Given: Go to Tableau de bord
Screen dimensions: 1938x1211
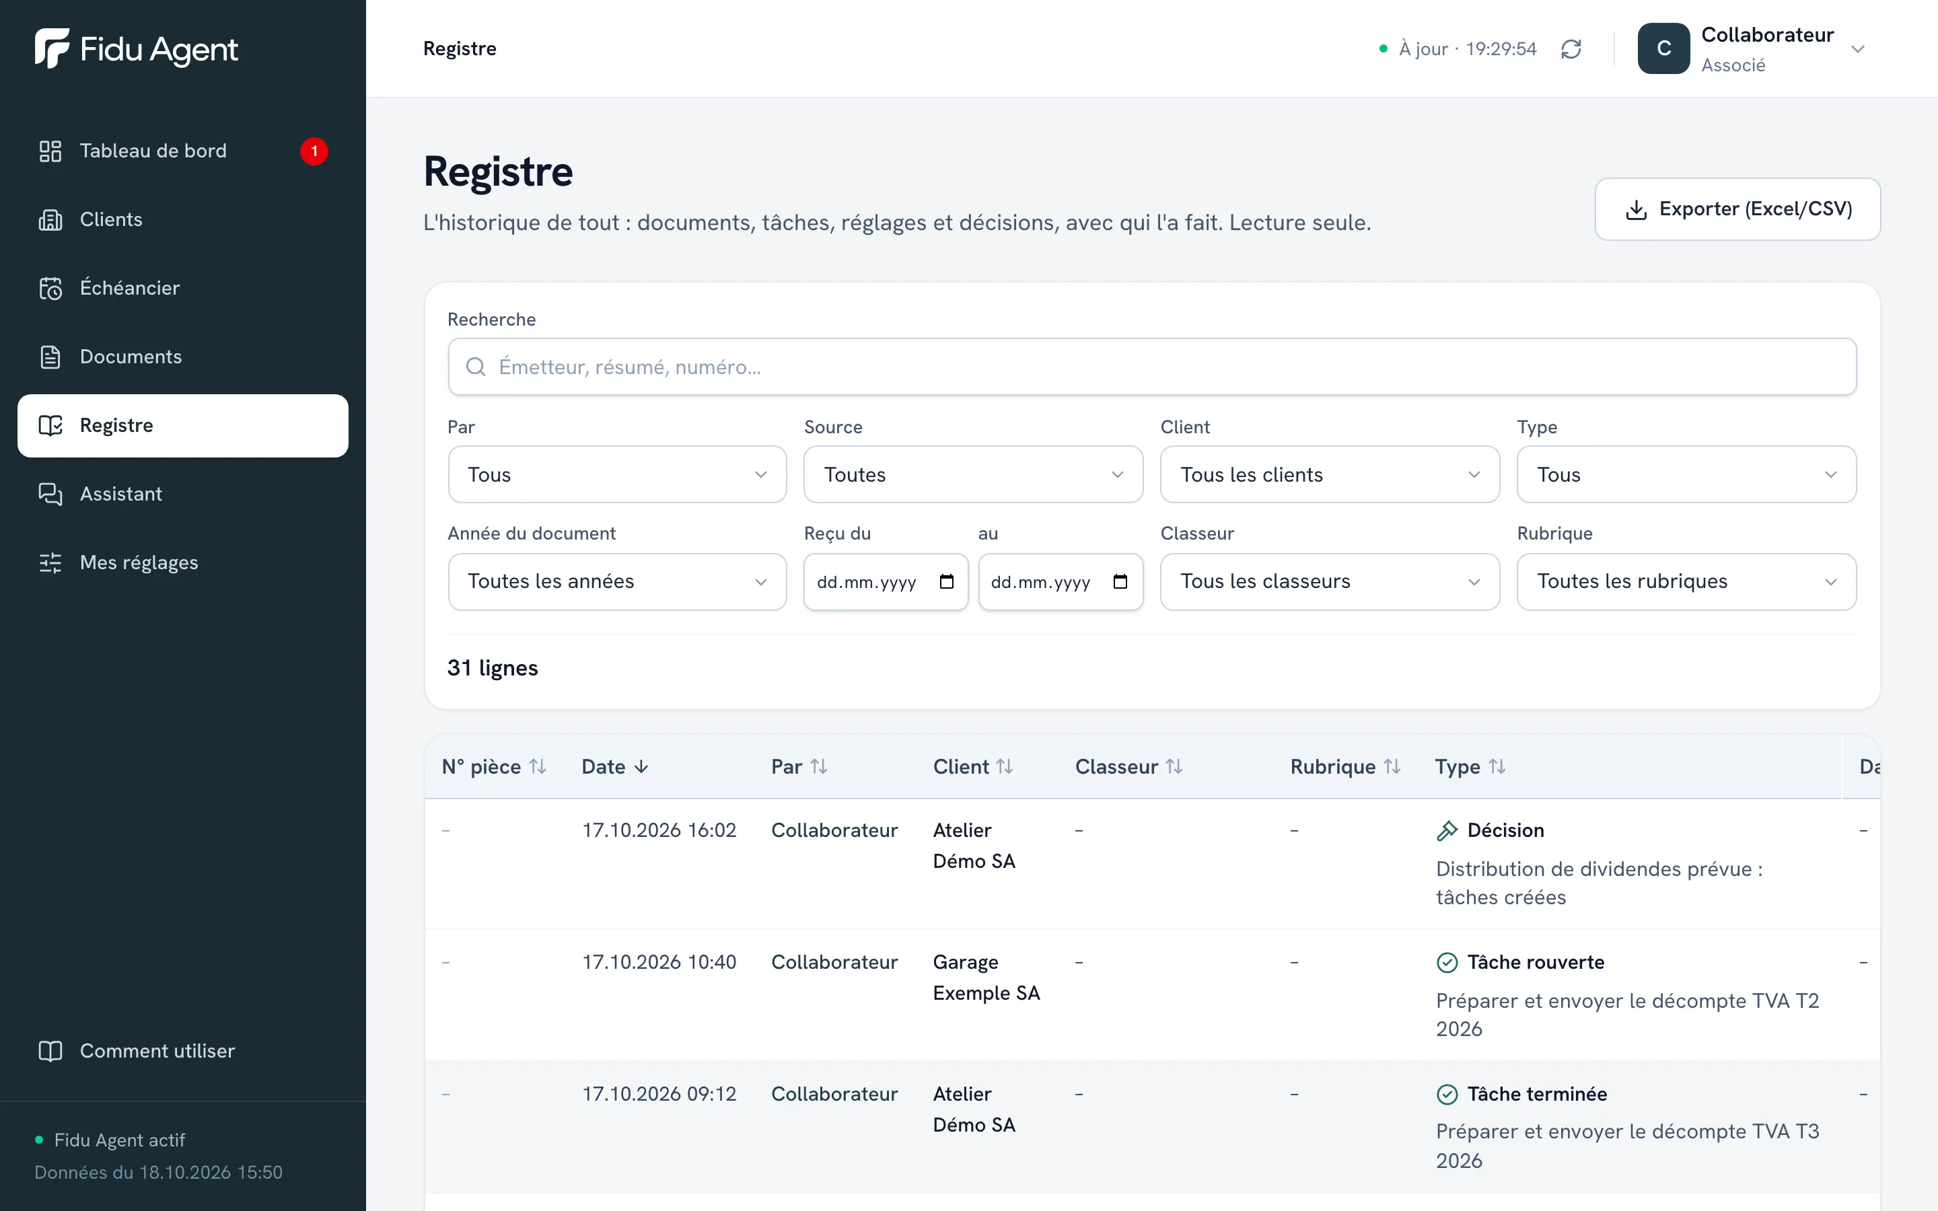Looking at the screenshot, I should pos(182,151).
